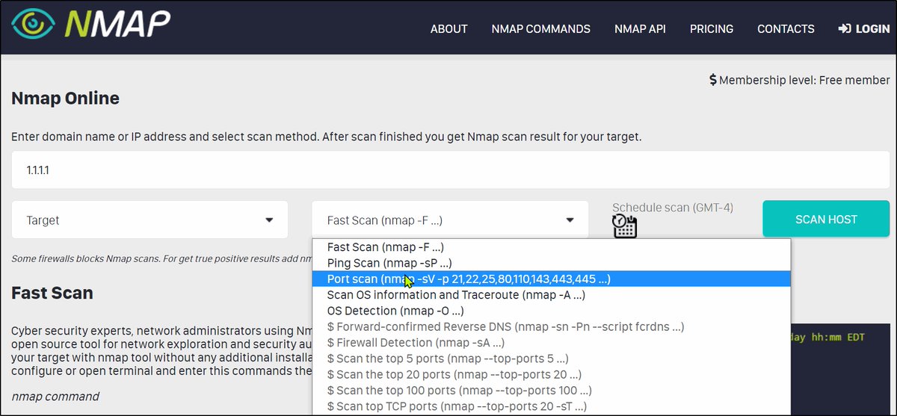Click the NMAP eye logo
Image resolution: width=897 pixels, height=416 pixels.
click(x=32, y=24)
